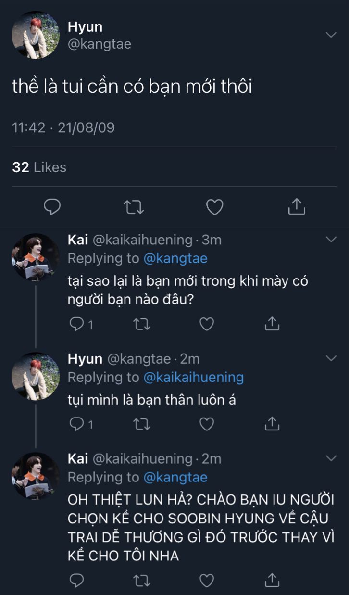Open Kai's avatar on the last reply
The image size is (349, 595).
(35, 475)
